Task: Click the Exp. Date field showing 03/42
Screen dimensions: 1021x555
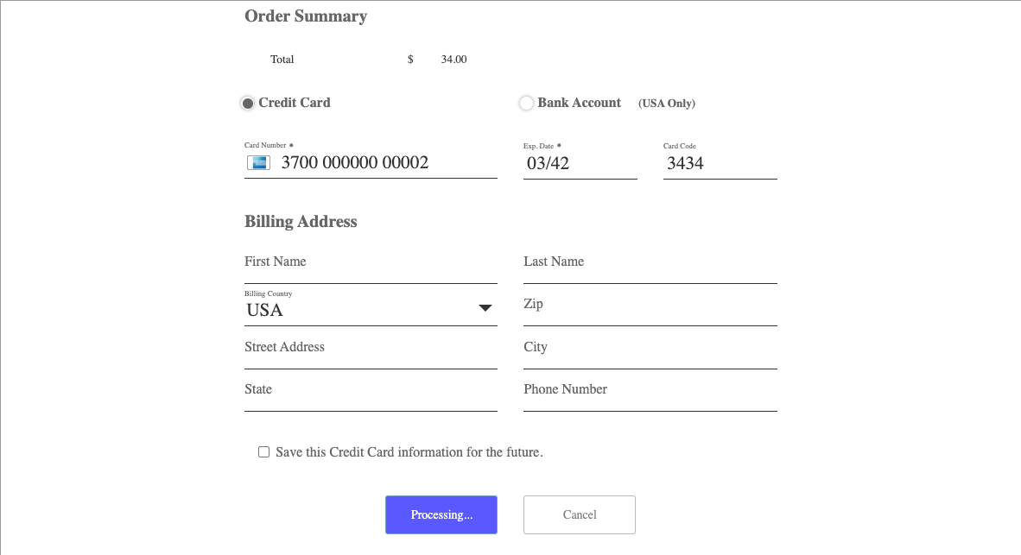Action: (580, 163)
